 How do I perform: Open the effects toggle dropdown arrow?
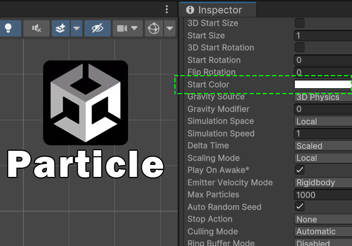[76, 28]
